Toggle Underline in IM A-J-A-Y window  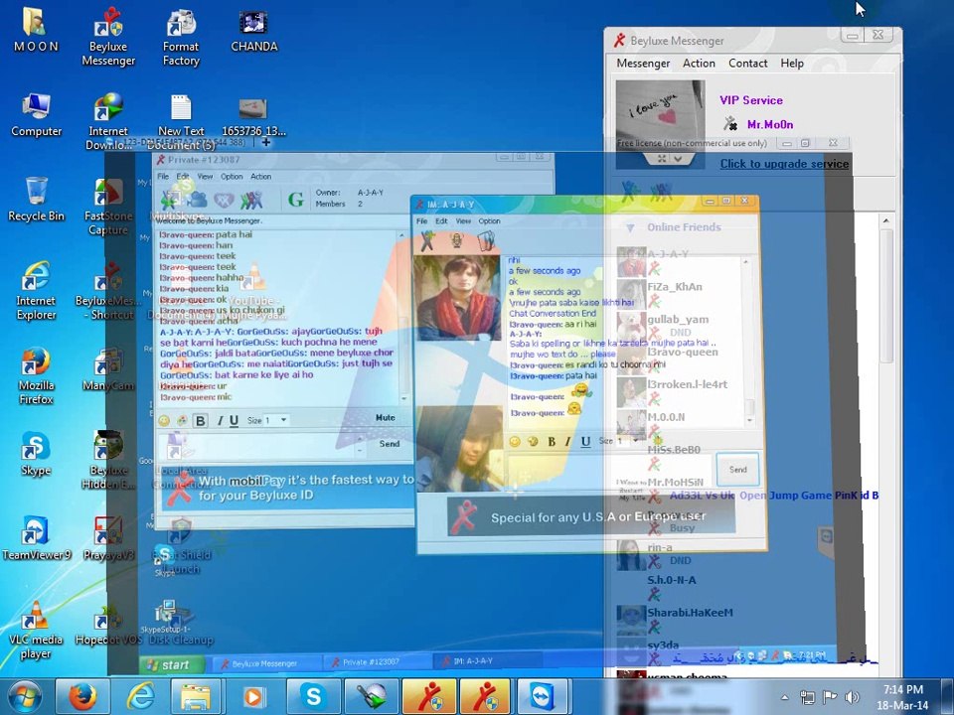[x=585, y=441]
